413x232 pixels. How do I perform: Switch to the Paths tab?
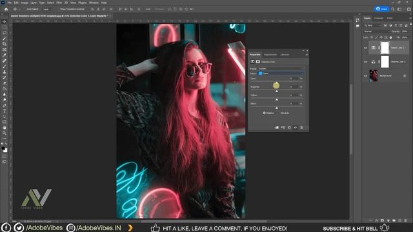click(x=390, y=18)
